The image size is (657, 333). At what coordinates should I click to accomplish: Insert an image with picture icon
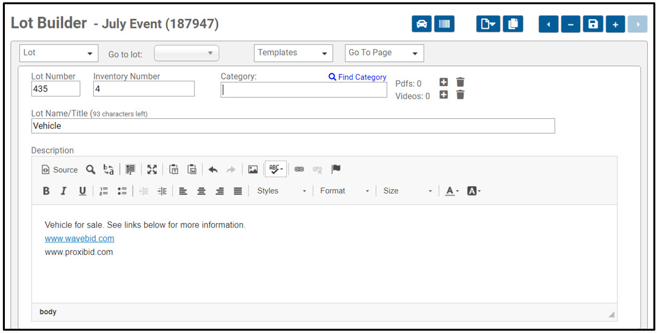(253, 169)
